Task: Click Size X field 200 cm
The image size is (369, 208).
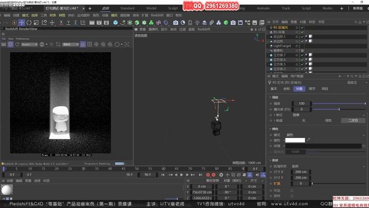Action: (301, 172)
